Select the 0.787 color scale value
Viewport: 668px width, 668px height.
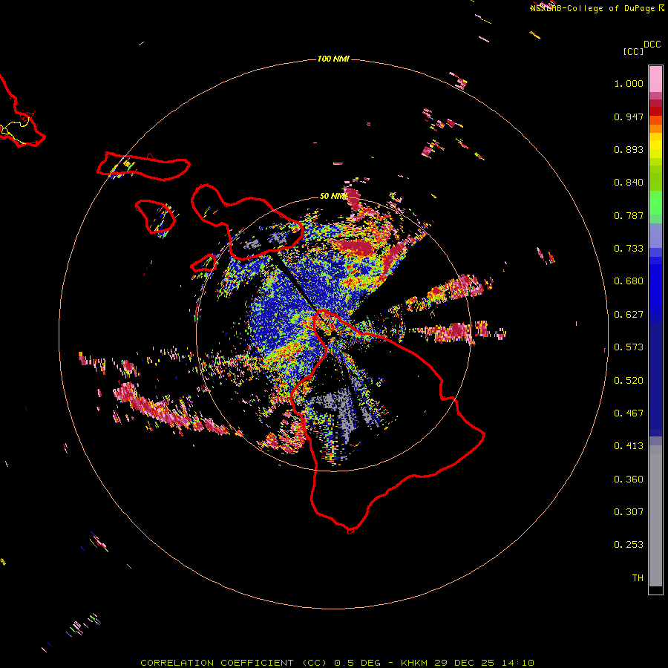629,215
